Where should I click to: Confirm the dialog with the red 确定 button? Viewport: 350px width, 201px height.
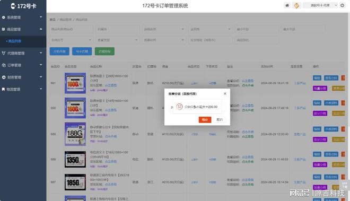pyautogui.click(x=205, y=120)
